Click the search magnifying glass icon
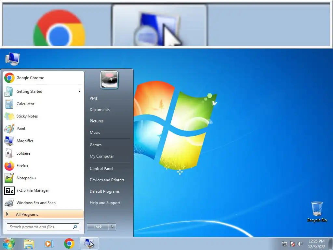 pyautogui.click(x=75, y=227)
